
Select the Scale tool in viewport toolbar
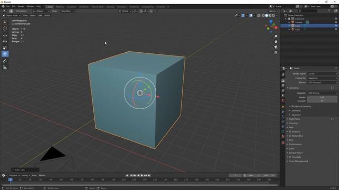tap(5, 48)
